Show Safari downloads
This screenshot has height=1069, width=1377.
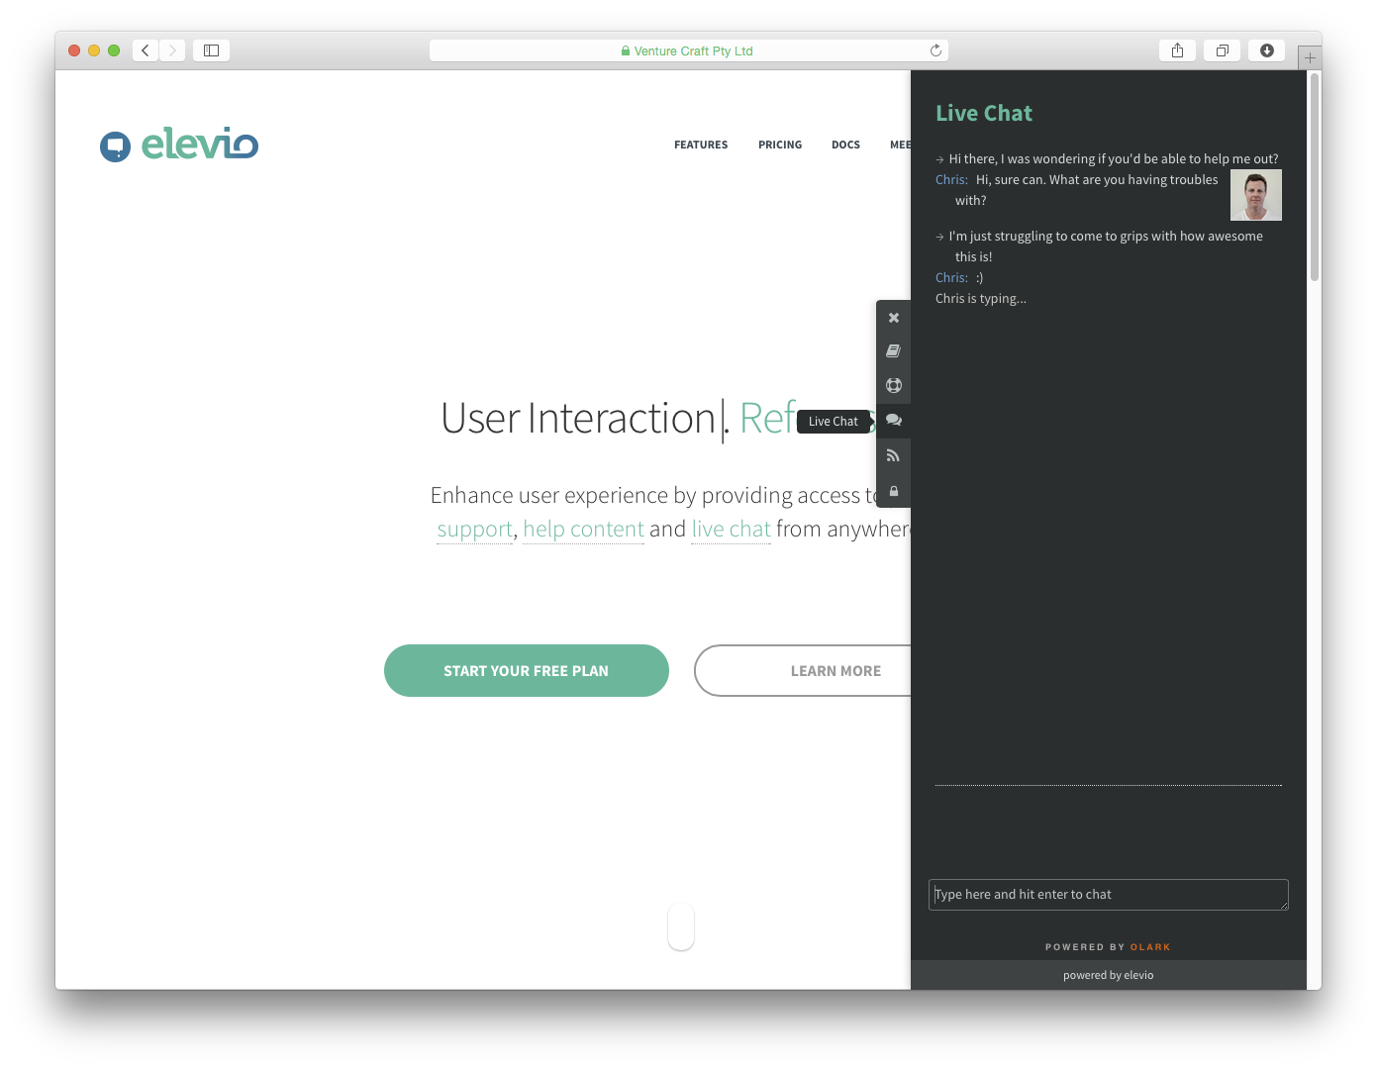[1266, 50]
